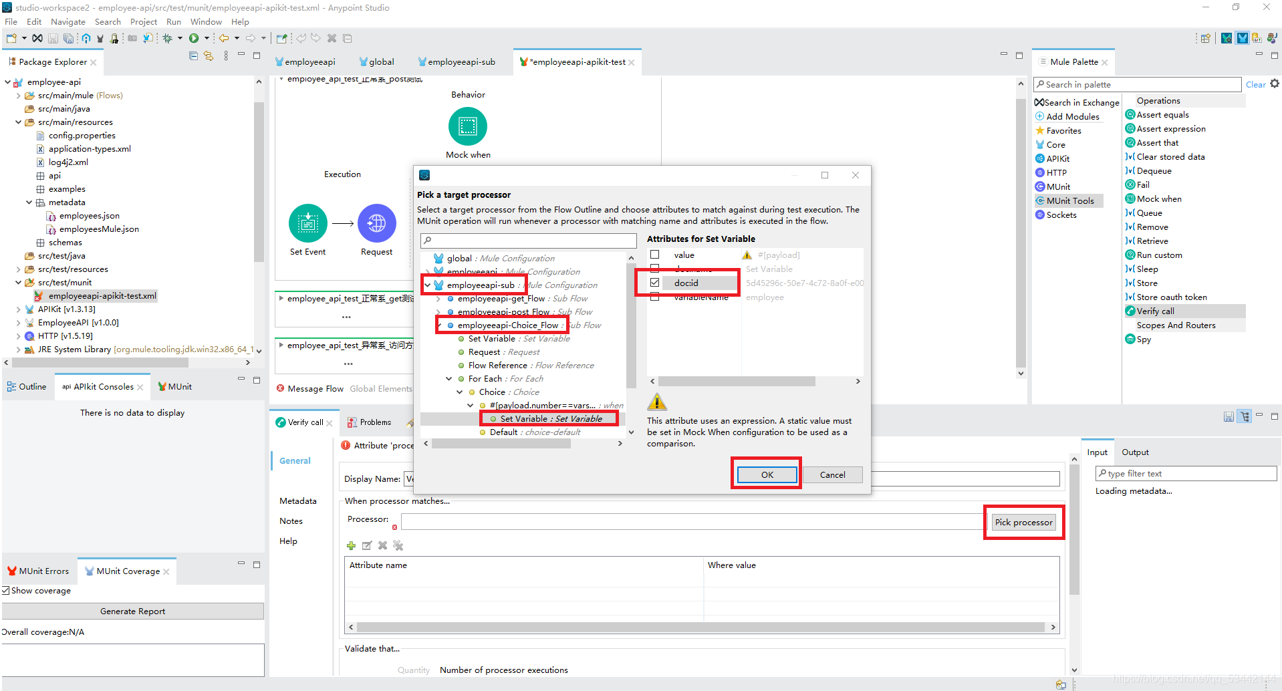Click the palette settings gear icon
This screenshot has height=691, width=1282.
(x=1275, y=84)
